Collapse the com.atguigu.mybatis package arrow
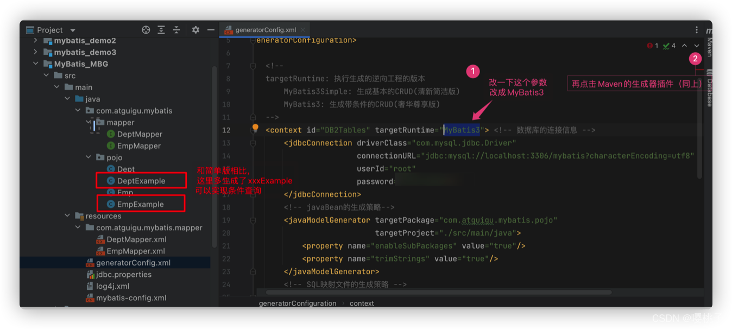The height and width of the screenshot is (329, 732). (x=78, y=110)
